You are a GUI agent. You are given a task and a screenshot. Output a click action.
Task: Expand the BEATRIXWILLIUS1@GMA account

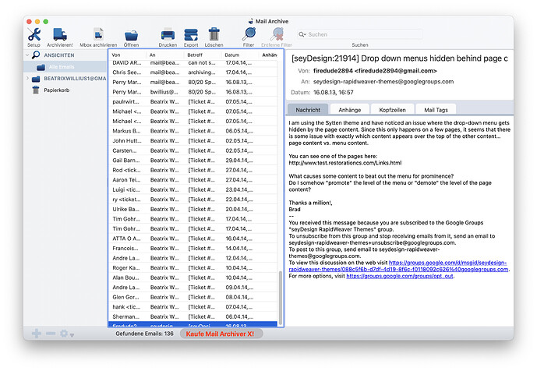pyautogui.click(x=28, y=79)
